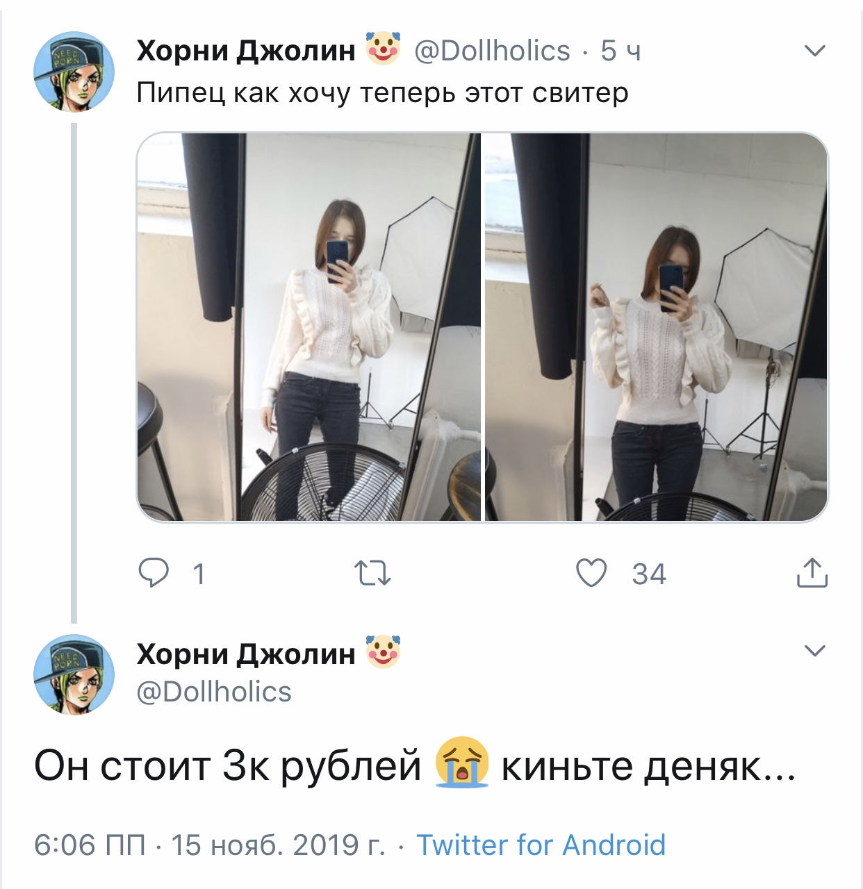Like the tweet with heart icon
The image size is (863, 889).
[591, 574]
